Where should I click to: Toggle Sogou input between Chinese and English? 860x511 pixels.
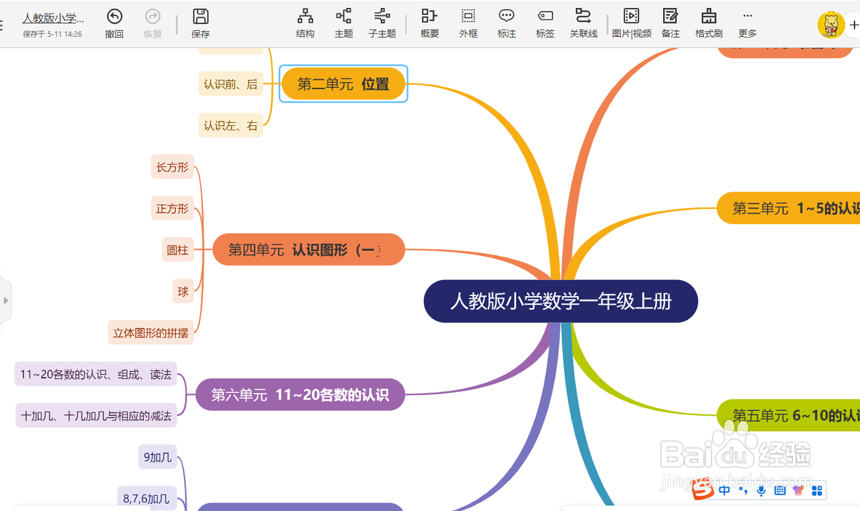click(724, 490)
